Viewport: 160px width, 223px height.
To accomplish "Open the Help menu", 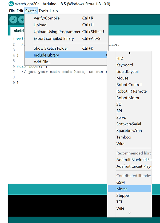I will (54, 11).
